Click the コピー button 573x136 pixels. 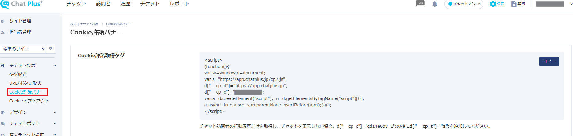[x=549, y=61]
